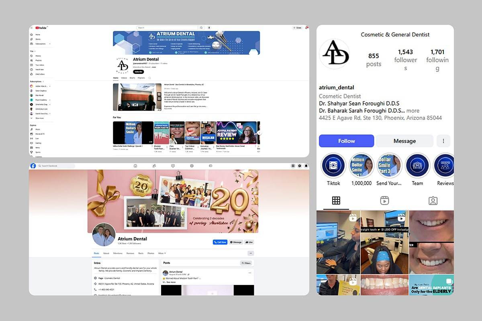Select the Instagram tagged posts icon
This screenshot has height=321, width=482.
point(433,201)
